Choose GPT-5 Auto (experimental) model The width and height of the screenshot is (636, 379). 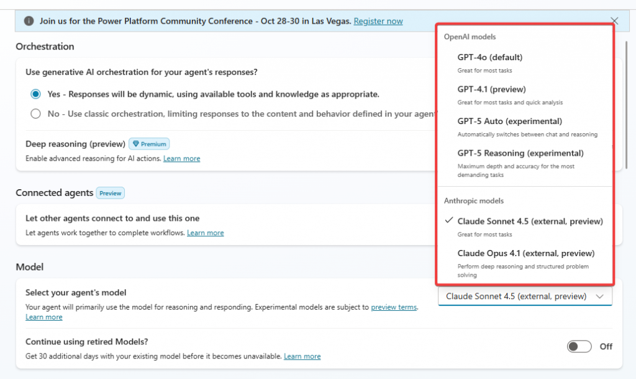(x=525, y=127)
